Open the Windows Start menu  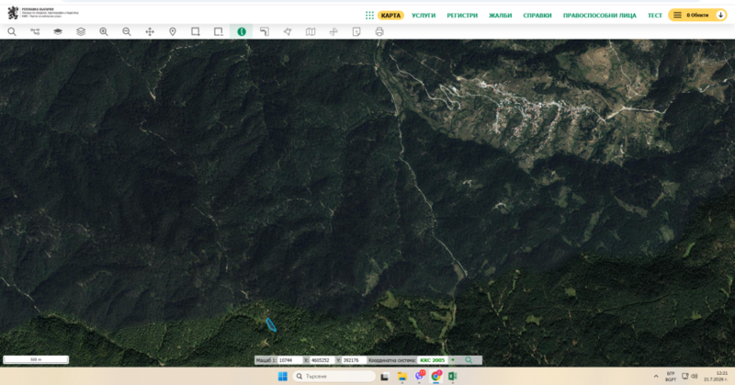[x=283, y=376]
